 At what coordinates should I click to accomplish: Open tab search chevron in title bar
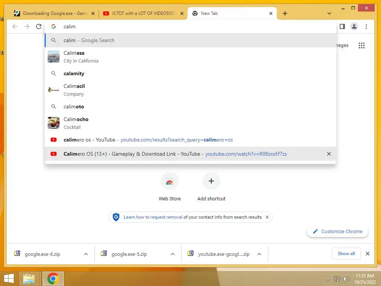(329, 13)
